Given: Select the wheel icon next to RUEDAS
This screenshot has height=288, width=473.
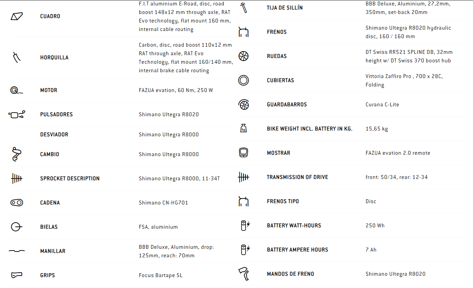Looking at the screenshot, I should [244, 56].
